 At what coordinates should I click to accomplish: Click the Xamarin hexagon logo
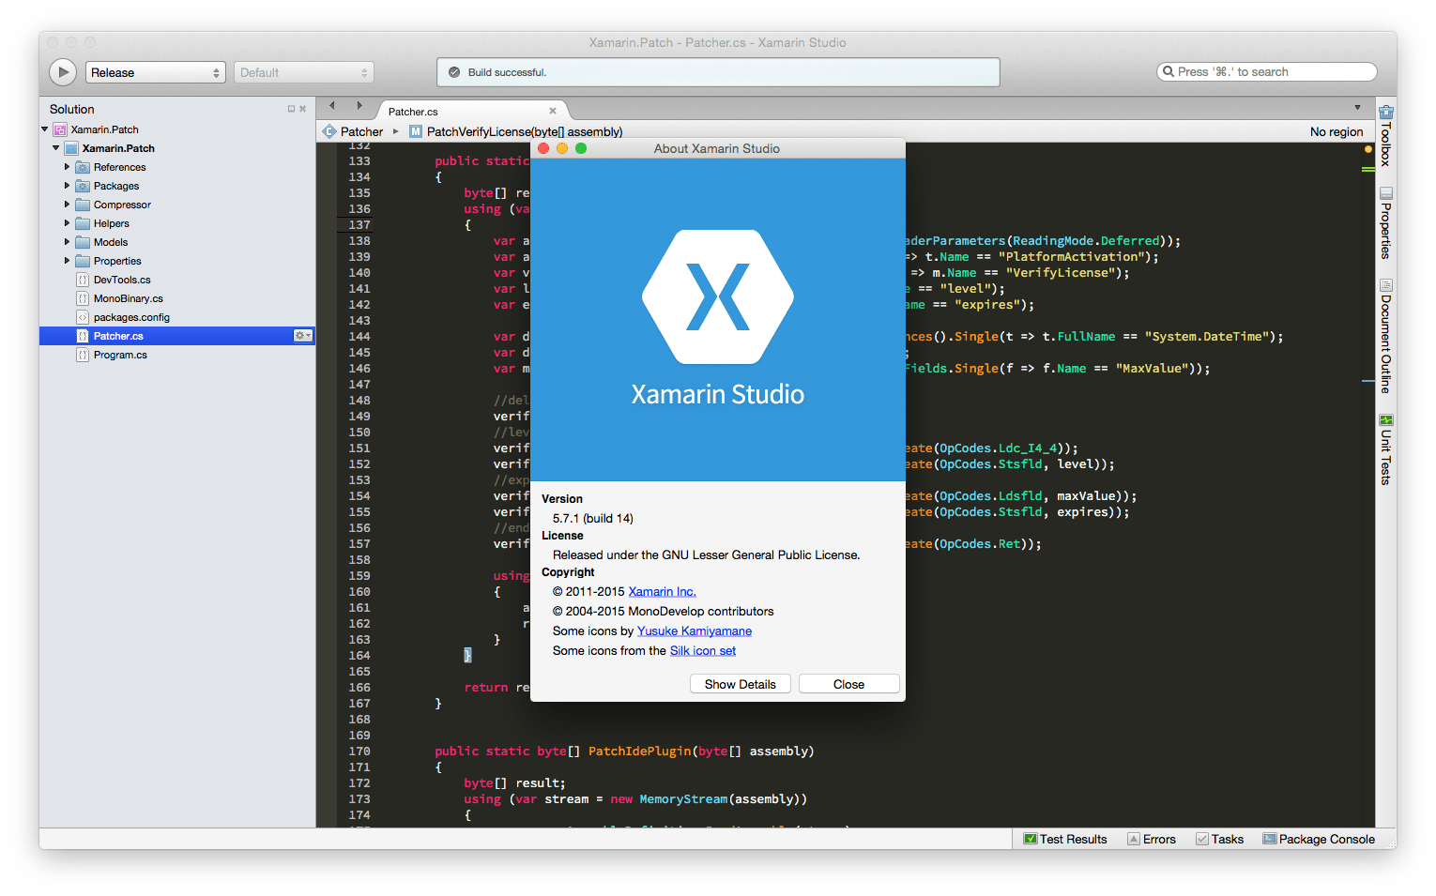click(x=718, y=296)
